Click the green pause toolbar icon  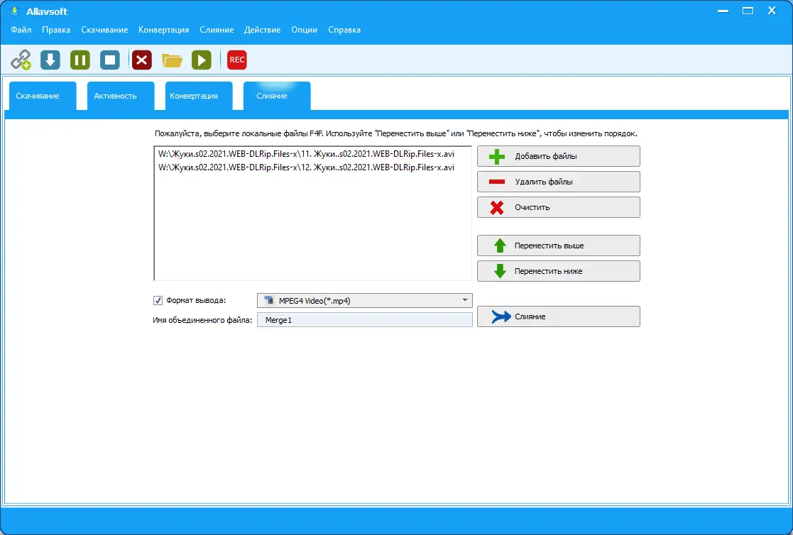coord(80,60)
